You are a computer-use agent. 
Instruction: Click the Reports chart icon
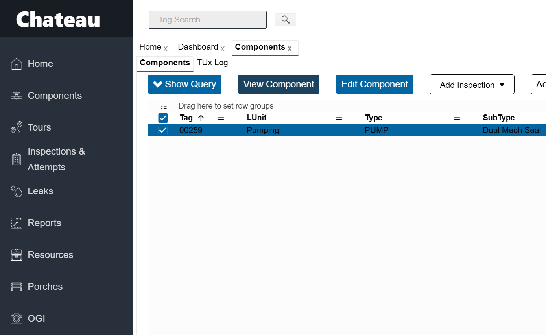16,223
